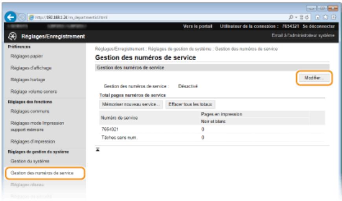This screenshot has width=342, height=201.
Task: Click the Total pages numéros de service heading
Action: coord(132,95)
